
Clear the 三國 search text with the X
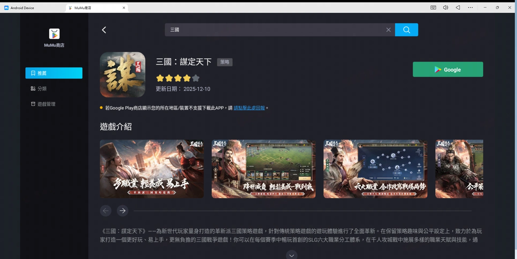(x=388, y=30)
